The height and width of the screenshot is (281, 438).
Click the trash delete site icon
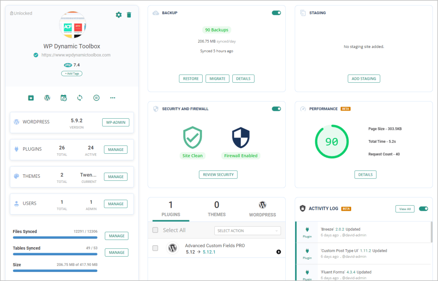coord(129,15)
